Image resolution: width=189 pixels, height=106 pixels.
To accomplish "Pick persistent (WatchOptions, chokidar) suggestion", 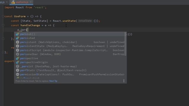I will (70, 42).
